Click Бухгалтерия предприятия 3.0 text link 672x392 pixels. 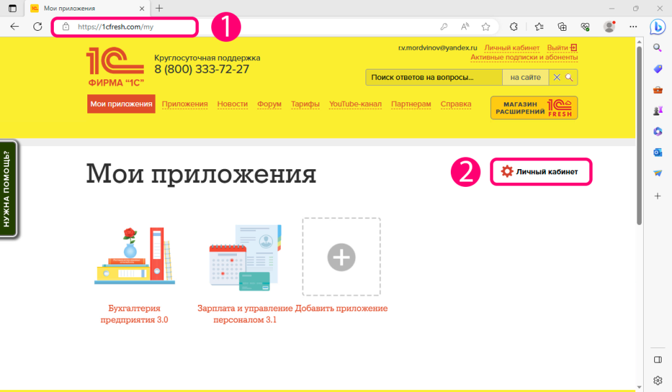tap(134, 314)
